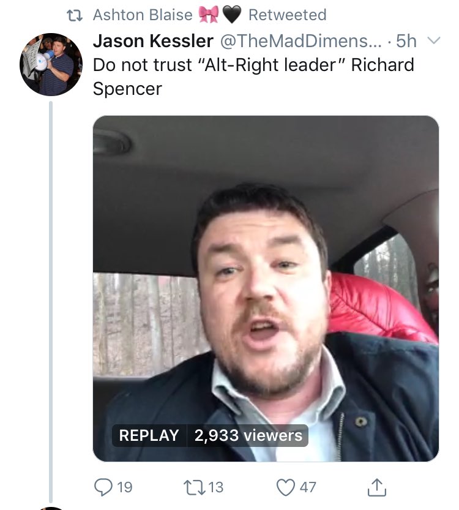Open the 5h timestamp link
The image size is (459, 510).
406,41
